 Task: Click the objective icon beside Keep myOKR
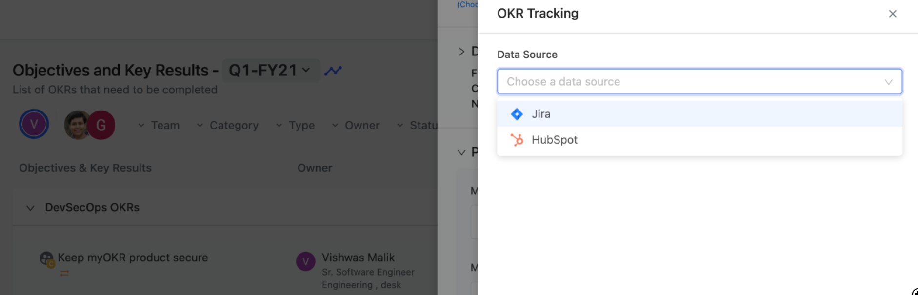coord(47,258)
